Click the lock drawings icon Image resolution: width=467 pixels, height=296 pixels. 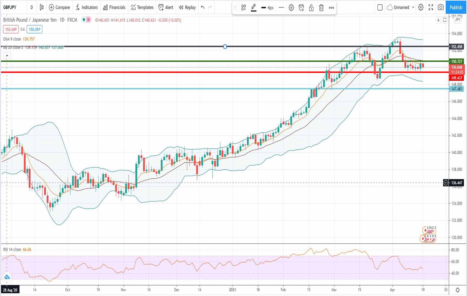[311, 8]
